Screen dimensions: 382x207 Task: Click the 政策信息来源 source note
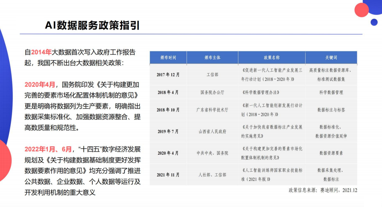point(323,191)
